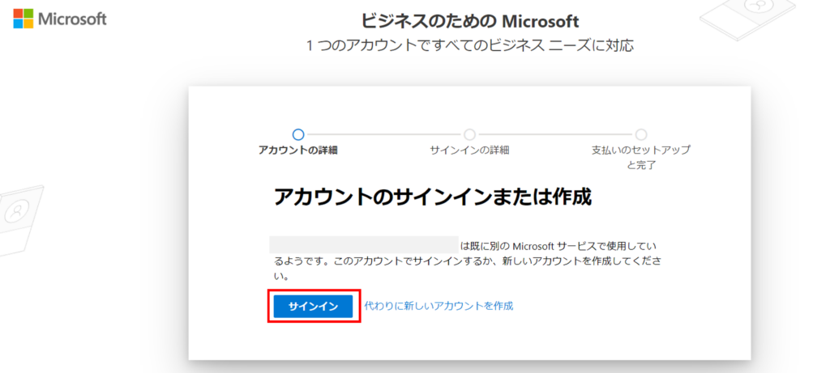Viewport: 830px width, 373px height.
Task: Select the サインインの詳細 step circle
Action: [x=469, y=134]
